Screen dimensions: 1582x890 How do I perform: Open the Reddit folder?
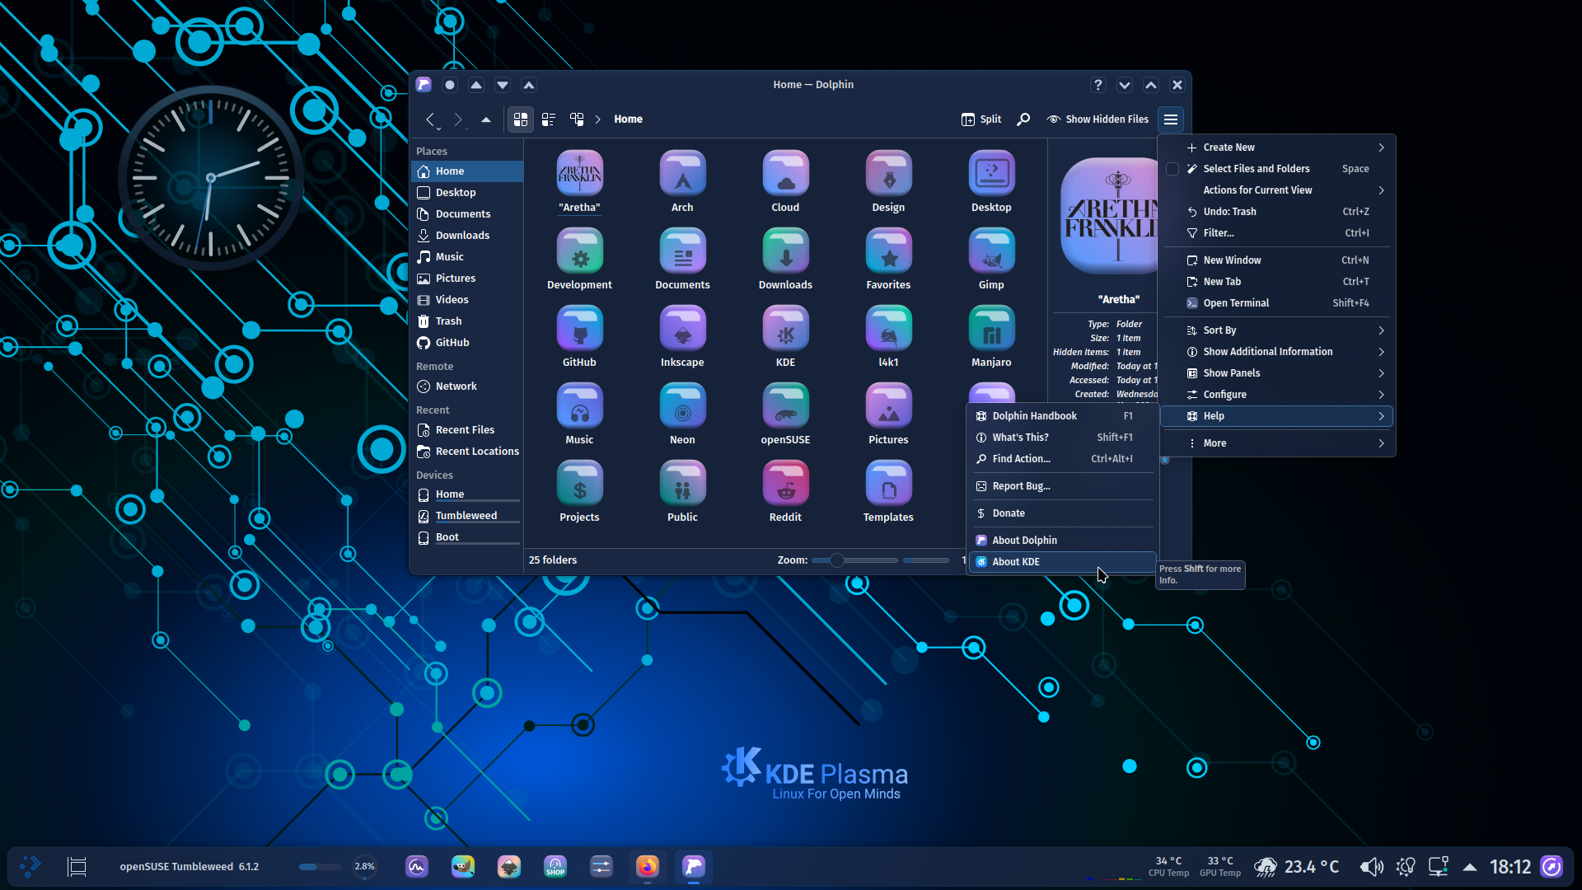785,491
